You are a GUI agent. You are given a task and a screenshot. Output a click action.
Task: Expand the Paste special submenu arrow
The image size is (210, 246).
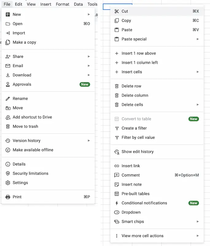pos(198,39)
